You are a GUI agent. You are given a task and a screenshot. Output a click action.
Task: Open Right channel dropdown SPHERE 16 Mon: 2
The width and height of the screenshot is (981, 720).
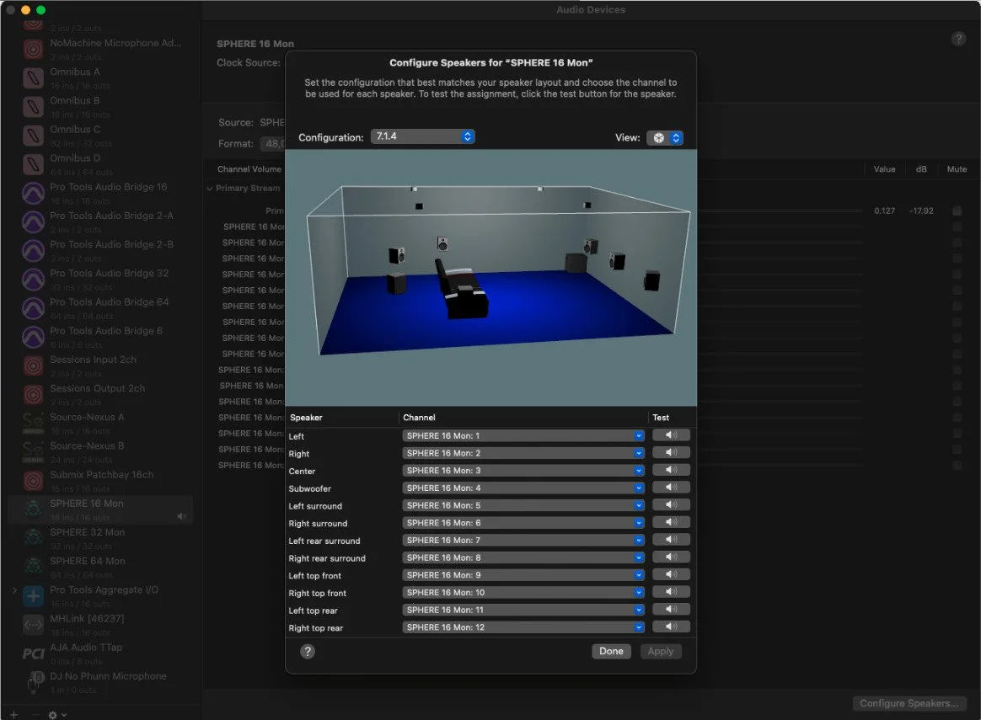coord(523,453)
